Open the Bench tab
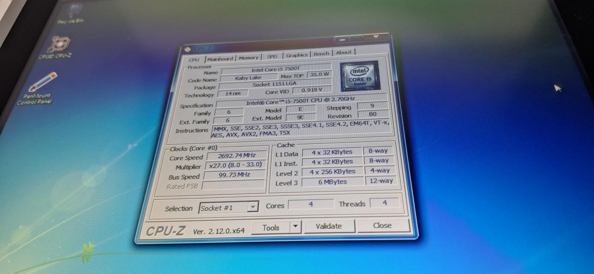This screenshot has width=594, height=274. [321, 54]
